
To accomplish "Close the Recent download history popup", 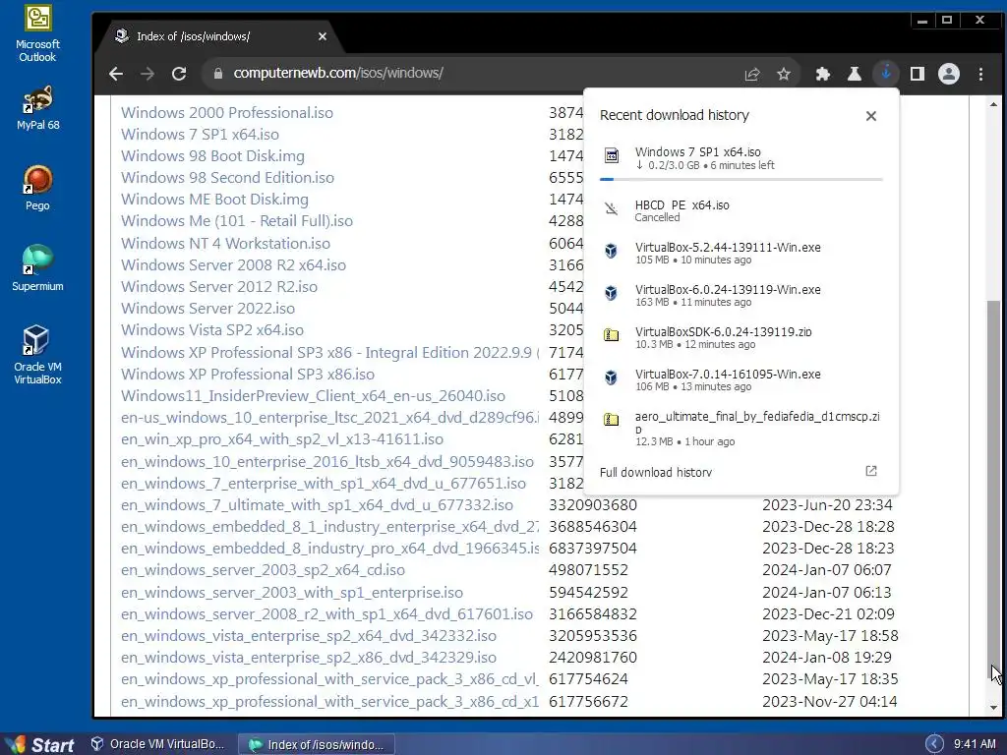I will pyautogui.click(x=871, y=116).
